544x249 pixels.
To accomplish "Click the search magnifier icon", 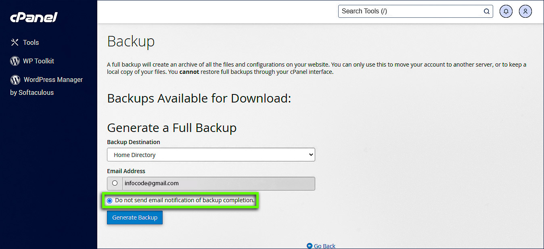I will coord(487,11).
